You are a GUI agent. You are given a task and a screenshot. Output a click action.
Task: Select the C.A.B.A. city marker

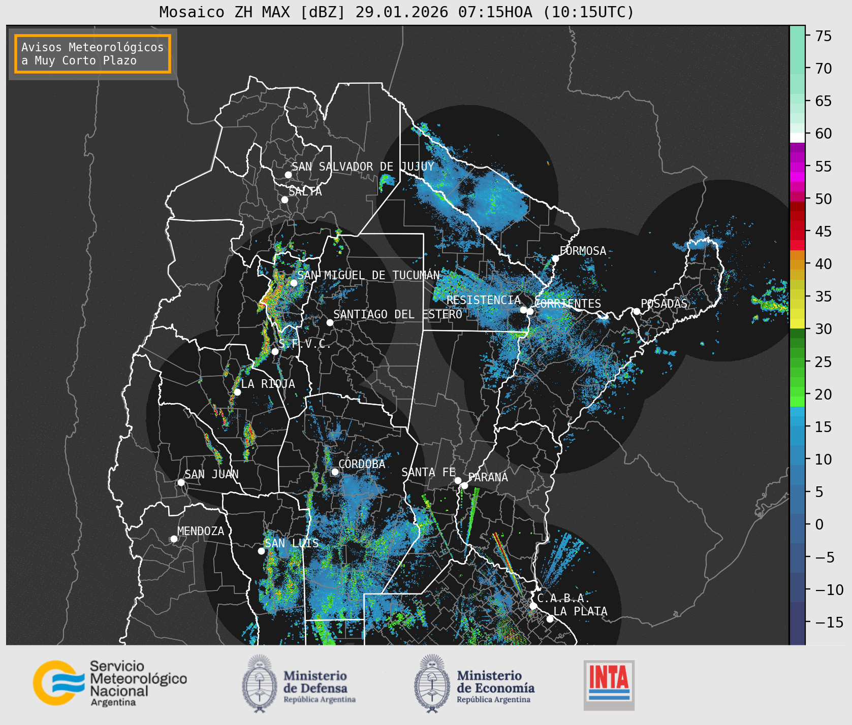533,606
